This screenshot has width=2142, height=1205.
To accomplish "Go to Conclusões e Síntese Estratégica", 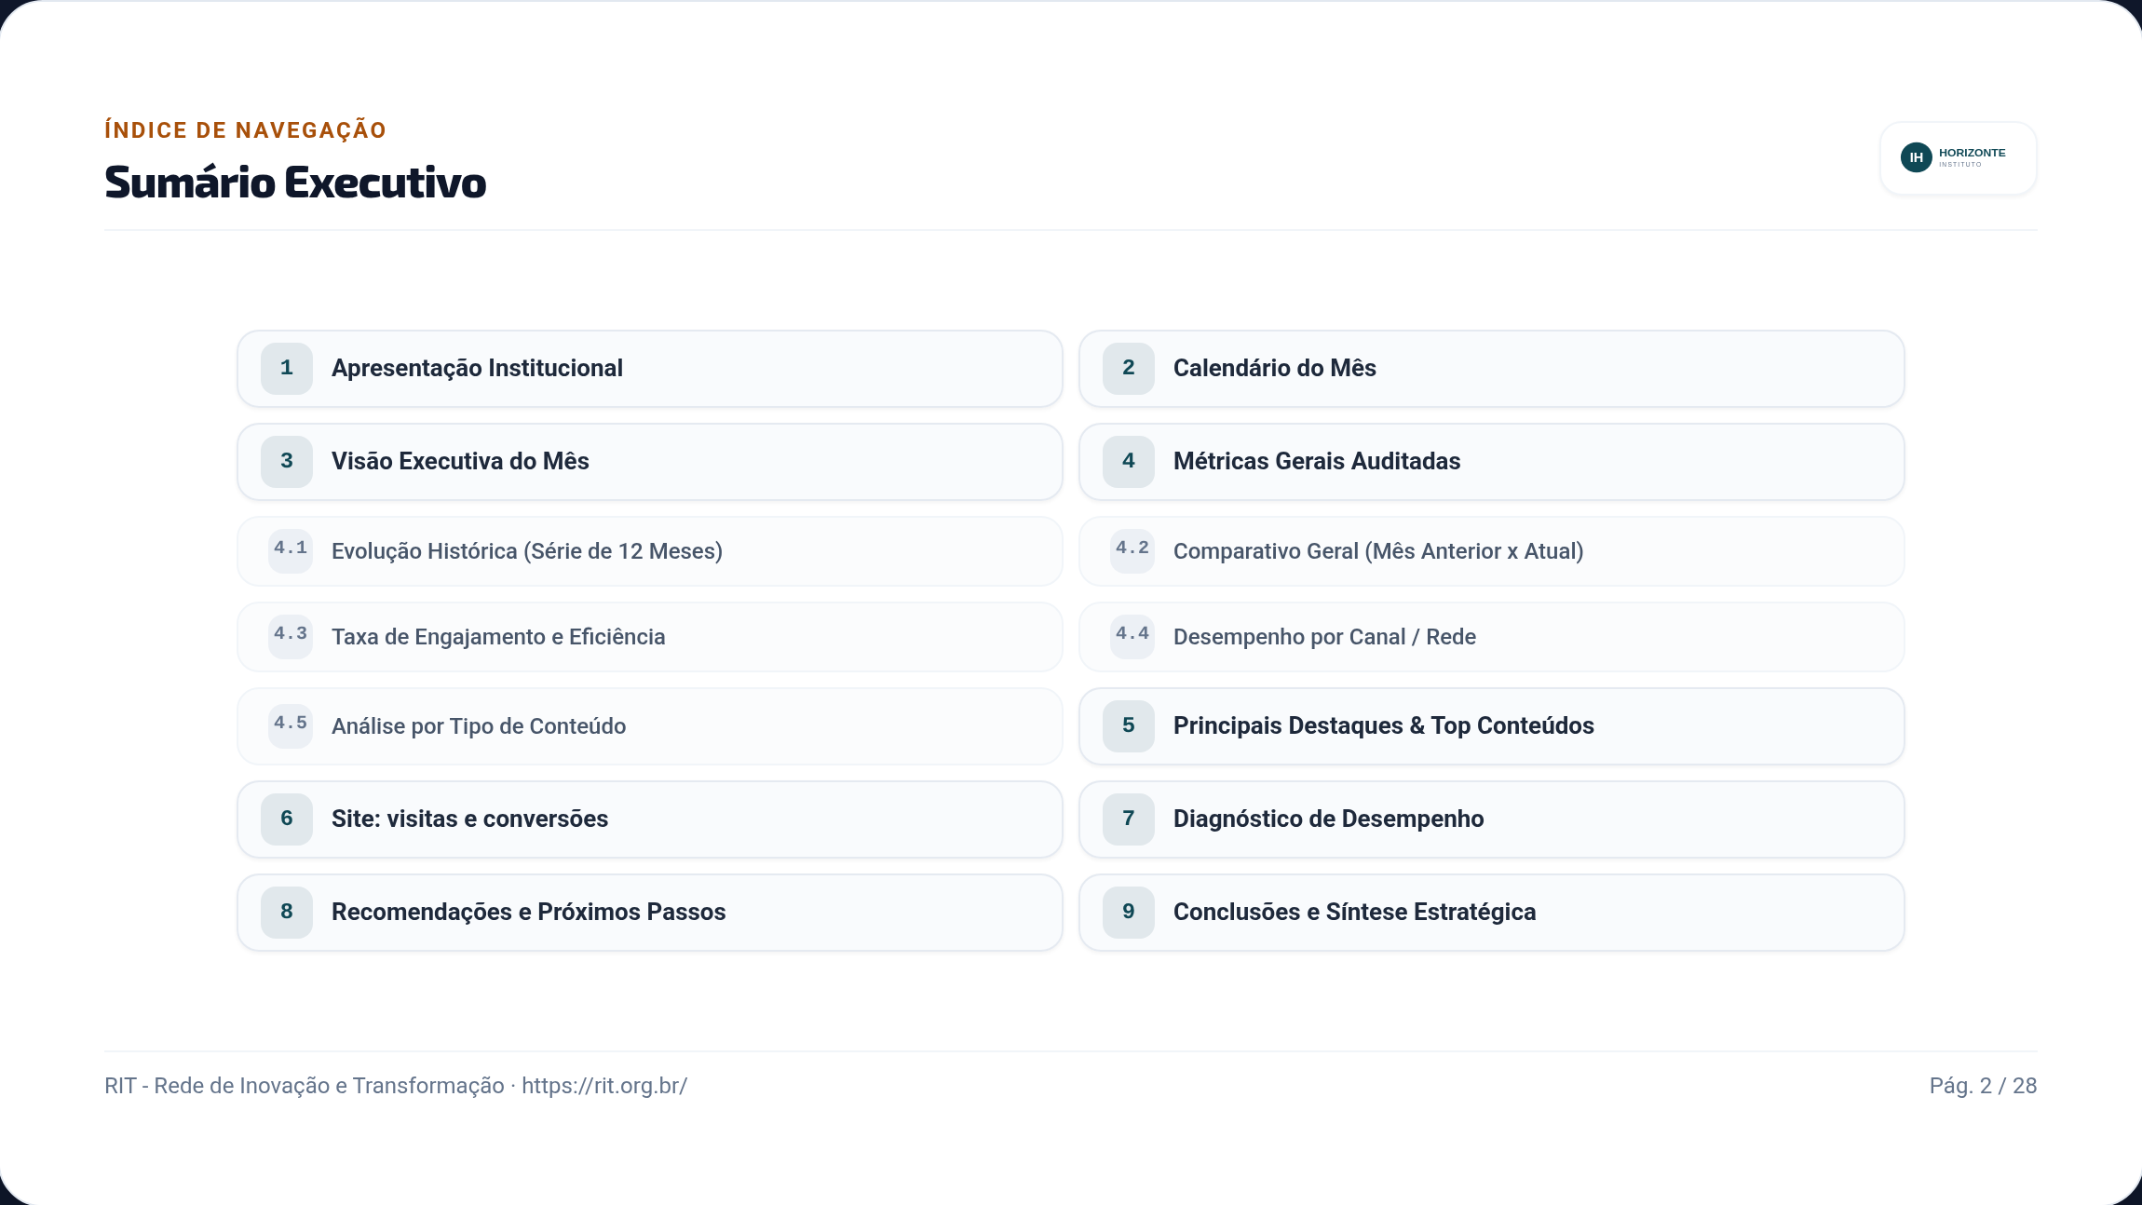I will (x=1492, y=913).
